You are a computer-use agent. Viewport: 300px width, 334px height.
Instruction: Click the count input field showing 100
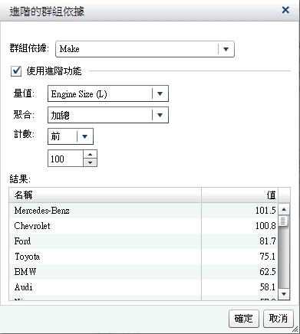coord(65,159)
